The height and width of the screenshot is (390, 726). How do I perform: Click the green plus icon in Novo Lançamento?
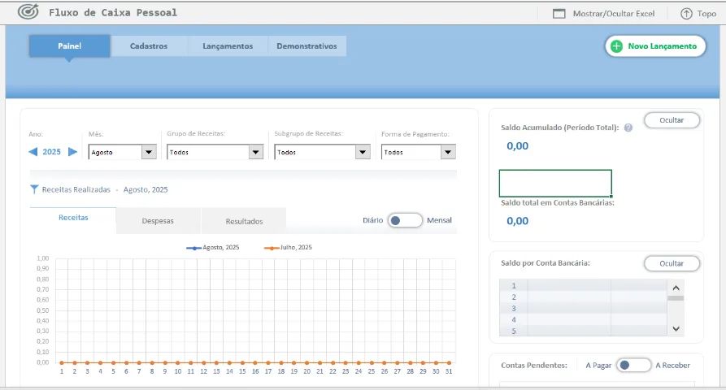click(x=616, y=46)
